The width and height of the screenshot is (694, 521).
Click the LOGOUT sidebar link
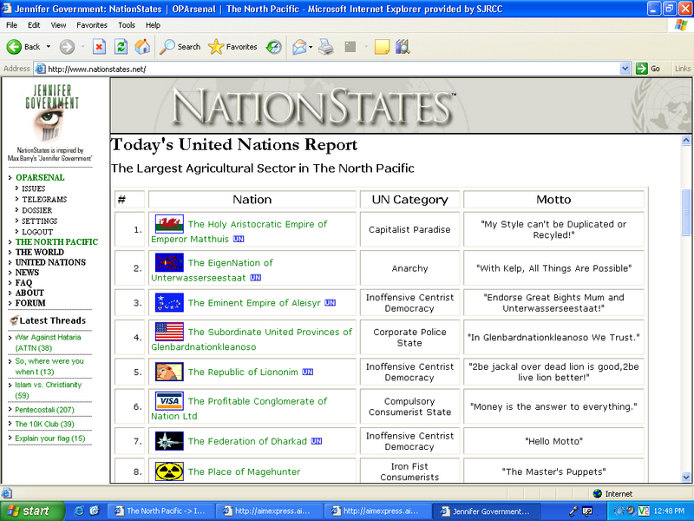[x=37, y=232]
